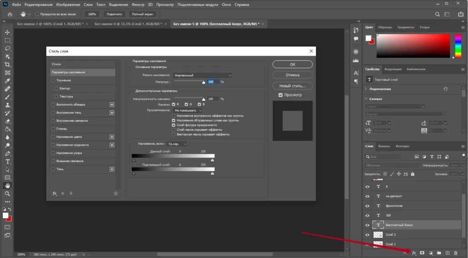Select the Clone Stamp tool
The width and height of the screenshot is (468, 258).
pos(7,105)
